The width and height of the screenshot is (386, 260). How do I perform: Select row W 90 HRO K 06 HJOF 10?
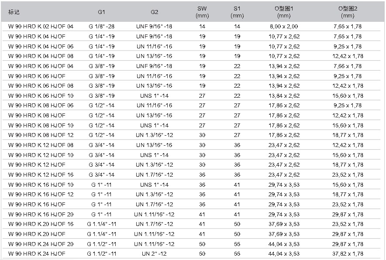[x=41, y=96]
